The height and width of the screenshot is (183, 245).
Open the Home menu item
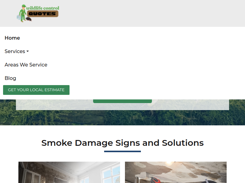pos(12,38)
